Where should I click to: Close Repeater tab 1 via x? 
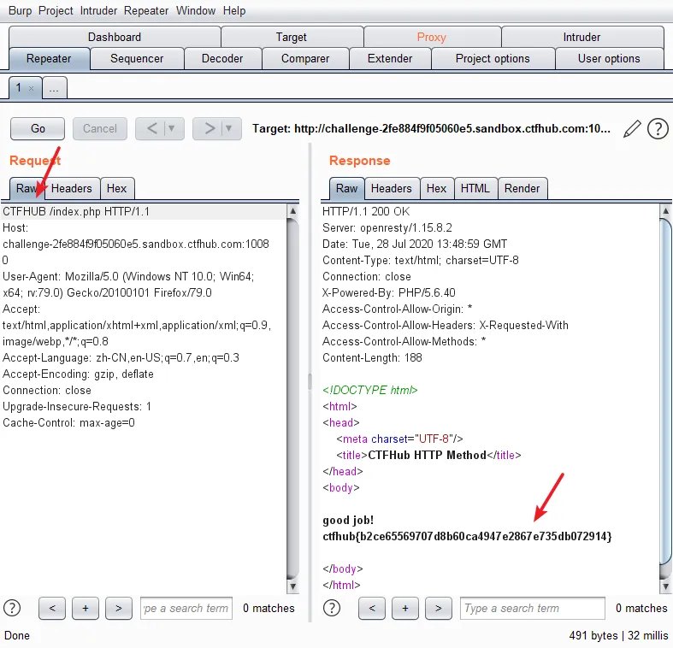[x=31, y=88]
